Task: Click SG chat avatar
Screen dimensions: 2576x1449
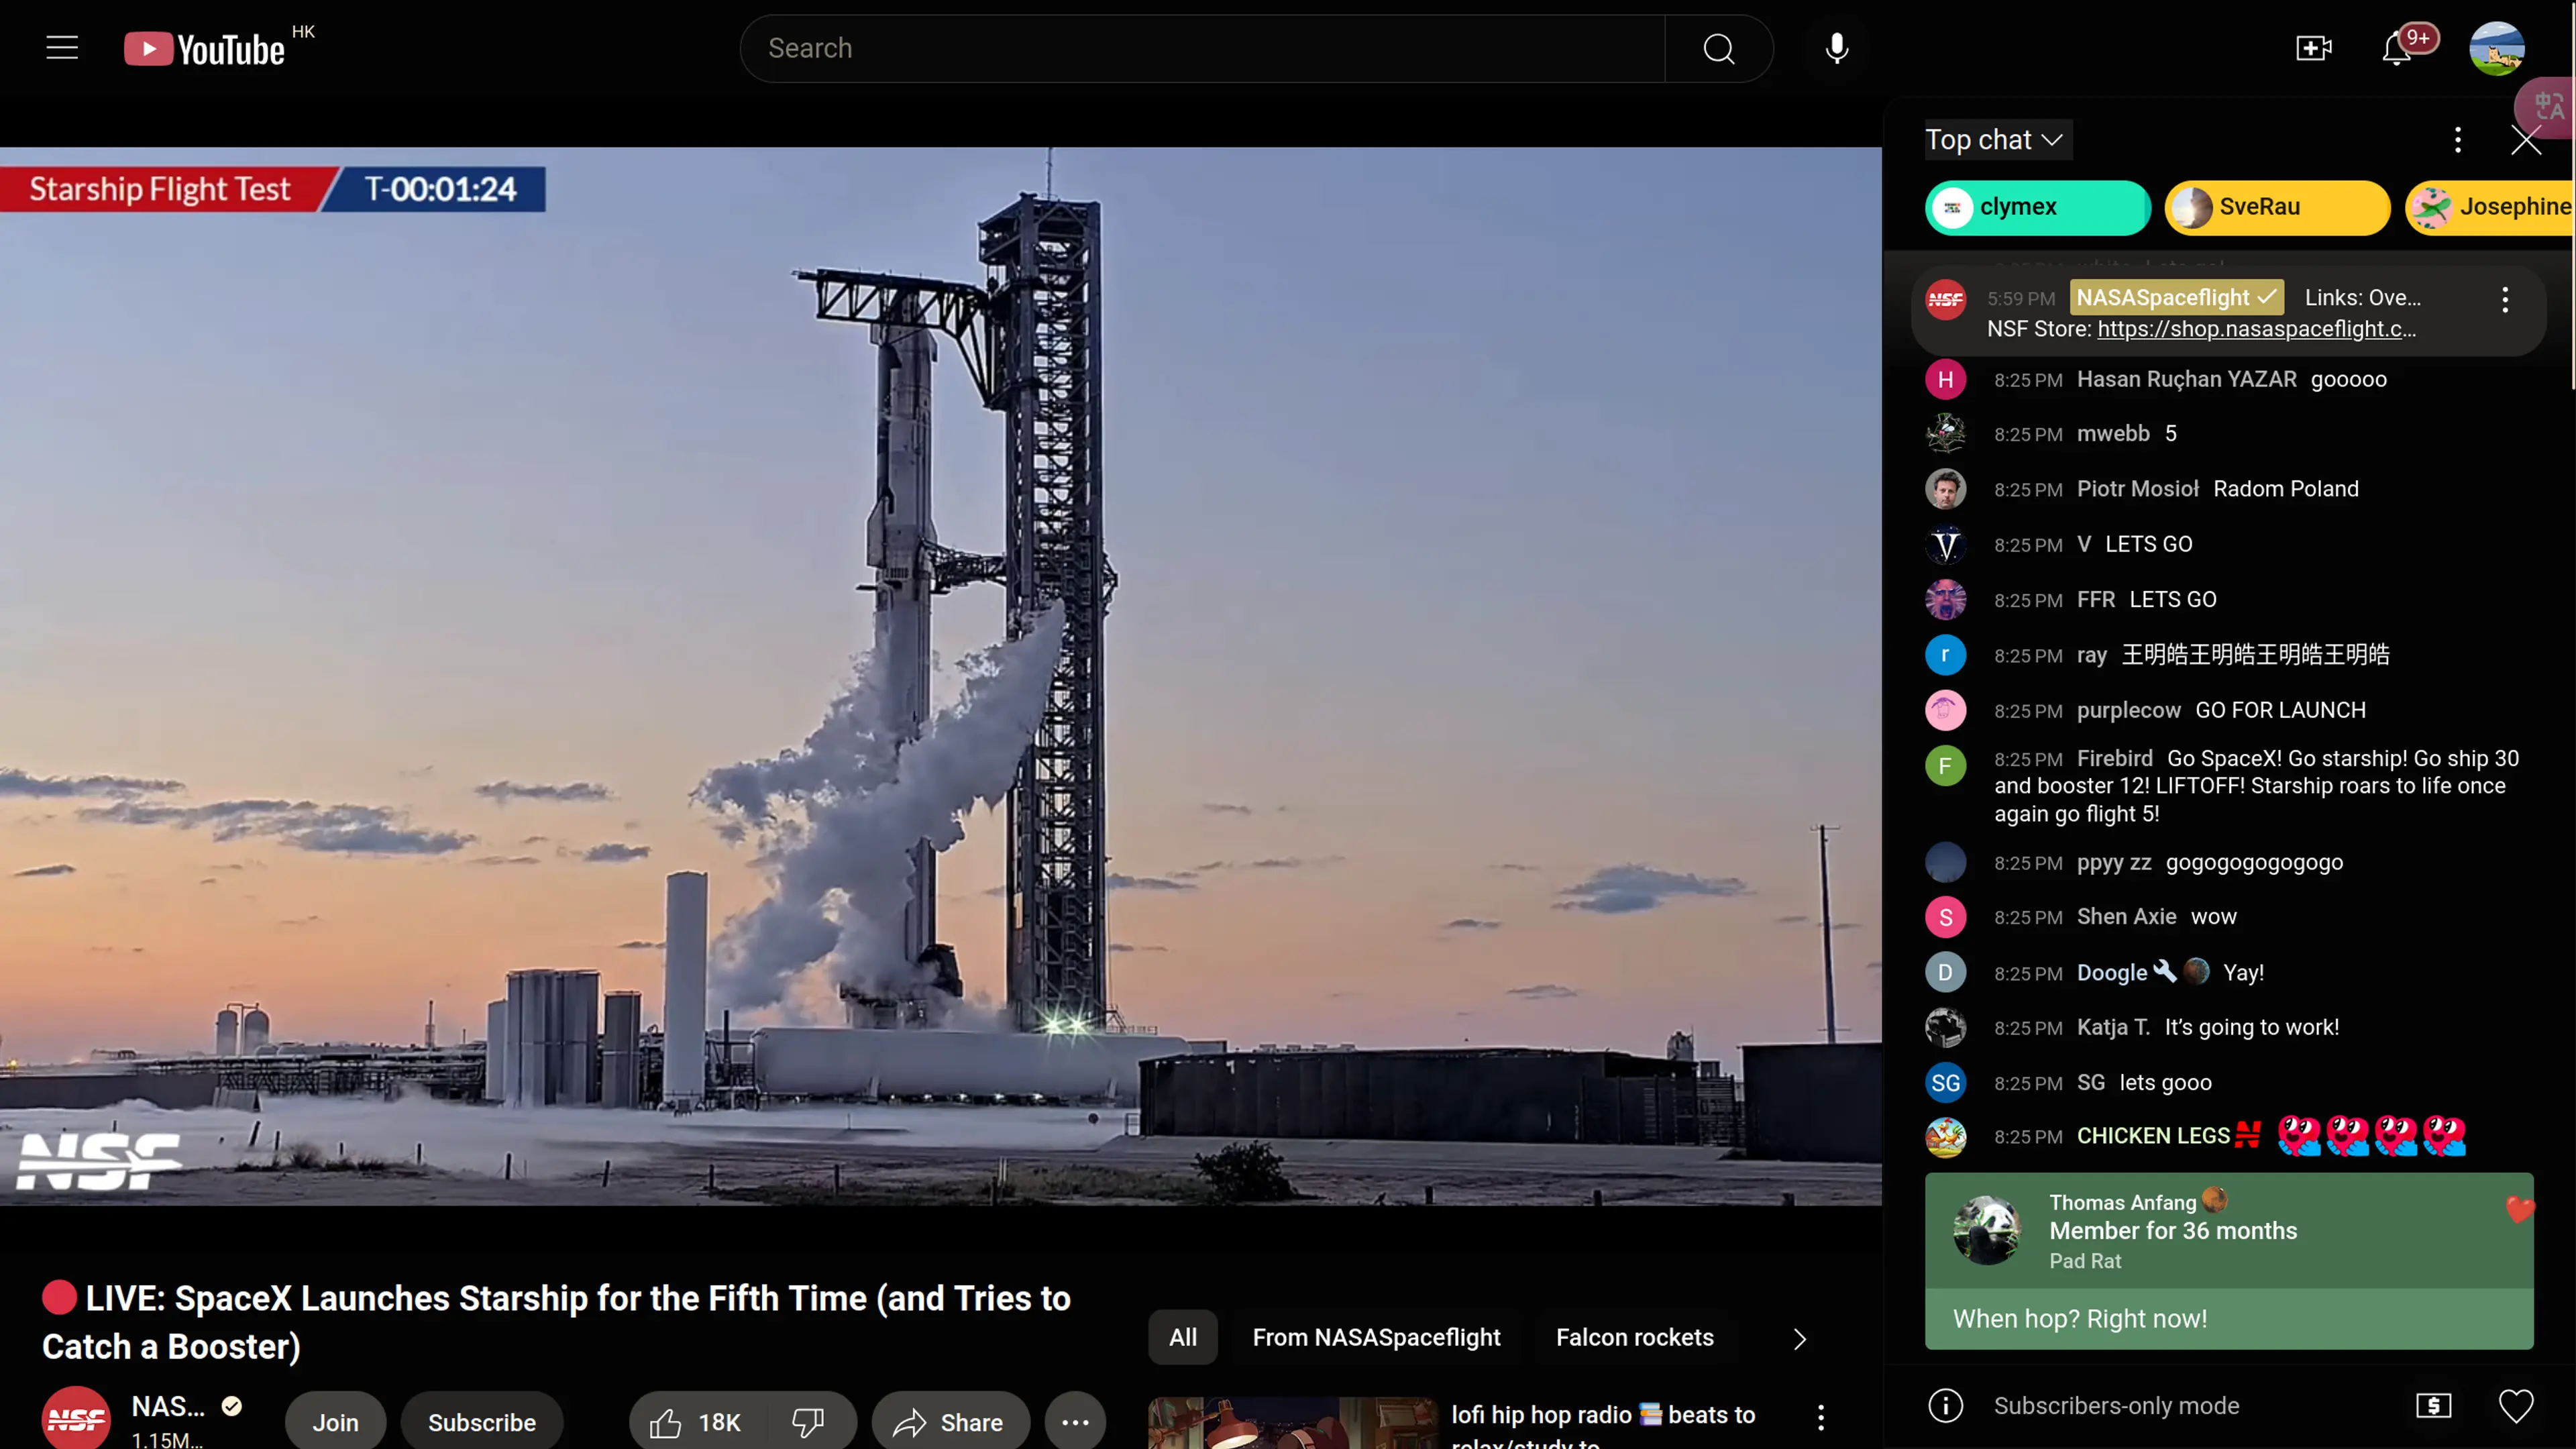Action: click(1945, 1083)
